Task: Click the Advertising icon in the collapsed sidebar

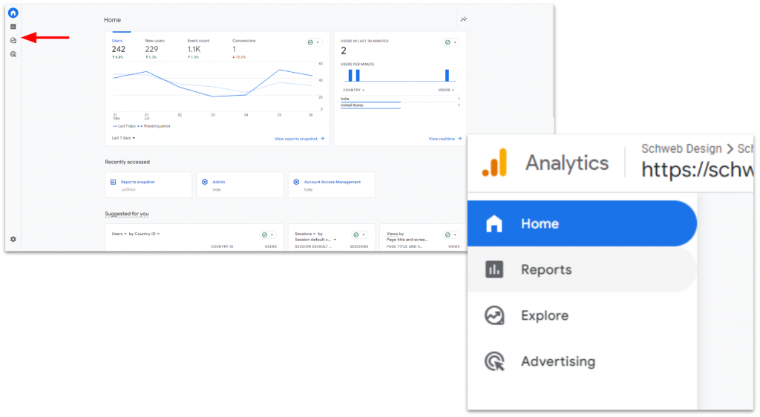Action: pyautogui.click(x=13, y=54)
